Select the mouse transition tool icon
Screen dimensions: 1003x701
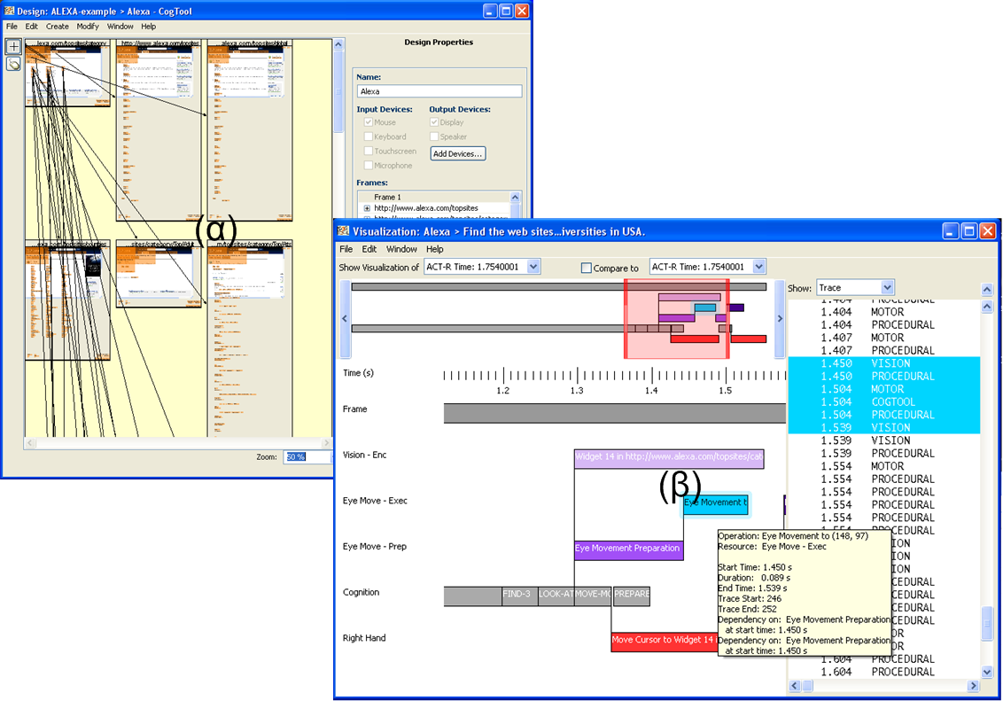click(x=13, y=63)
